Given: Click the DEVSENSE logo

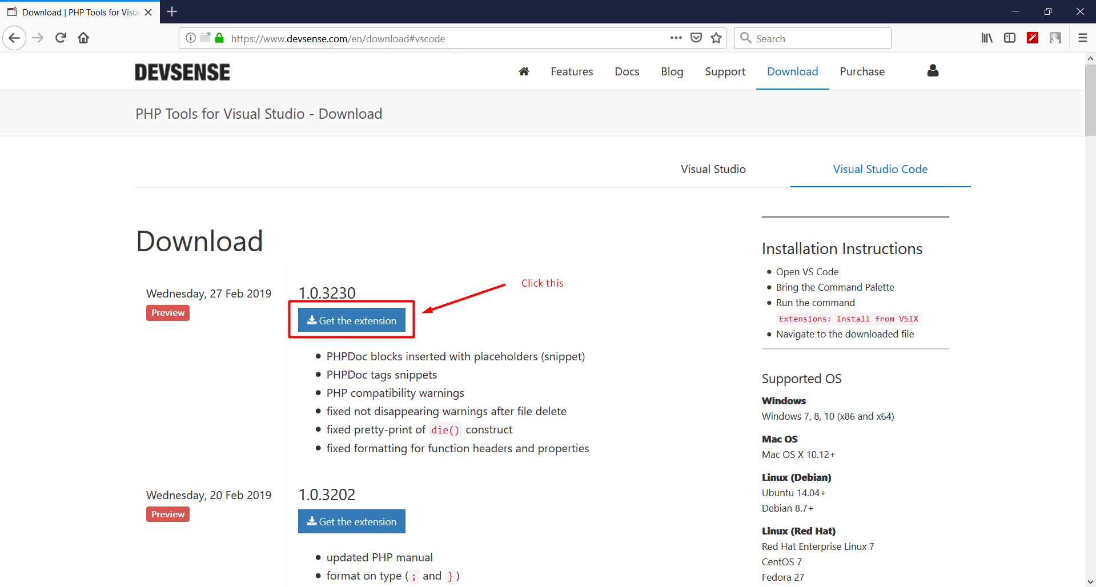Looking at the screenshot, I should (182, 72).
